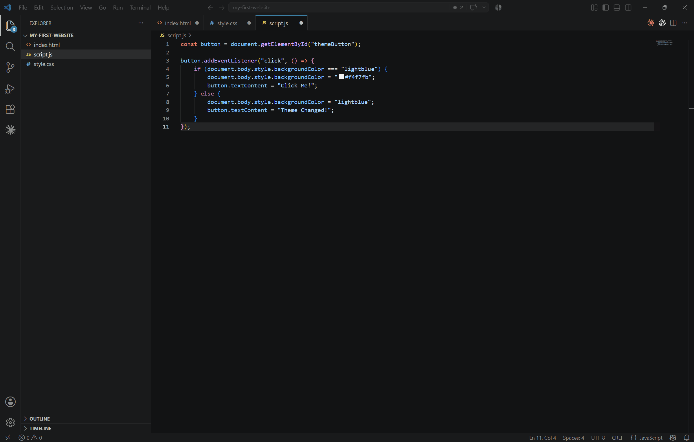Click the remote window indicator in status bar

point(8,437)
